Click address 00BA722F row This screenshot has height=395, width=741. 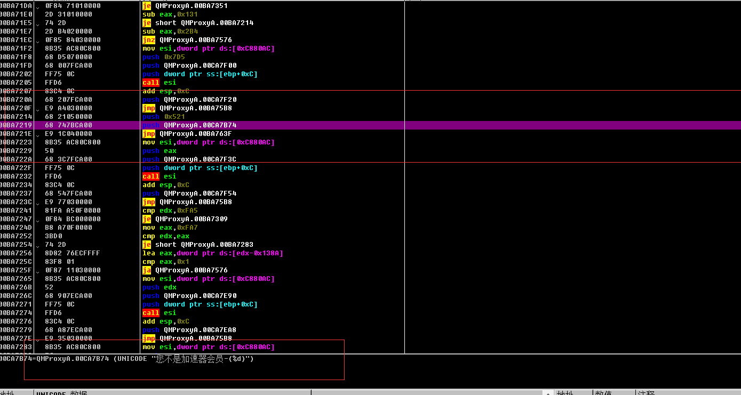coord(16,168)
